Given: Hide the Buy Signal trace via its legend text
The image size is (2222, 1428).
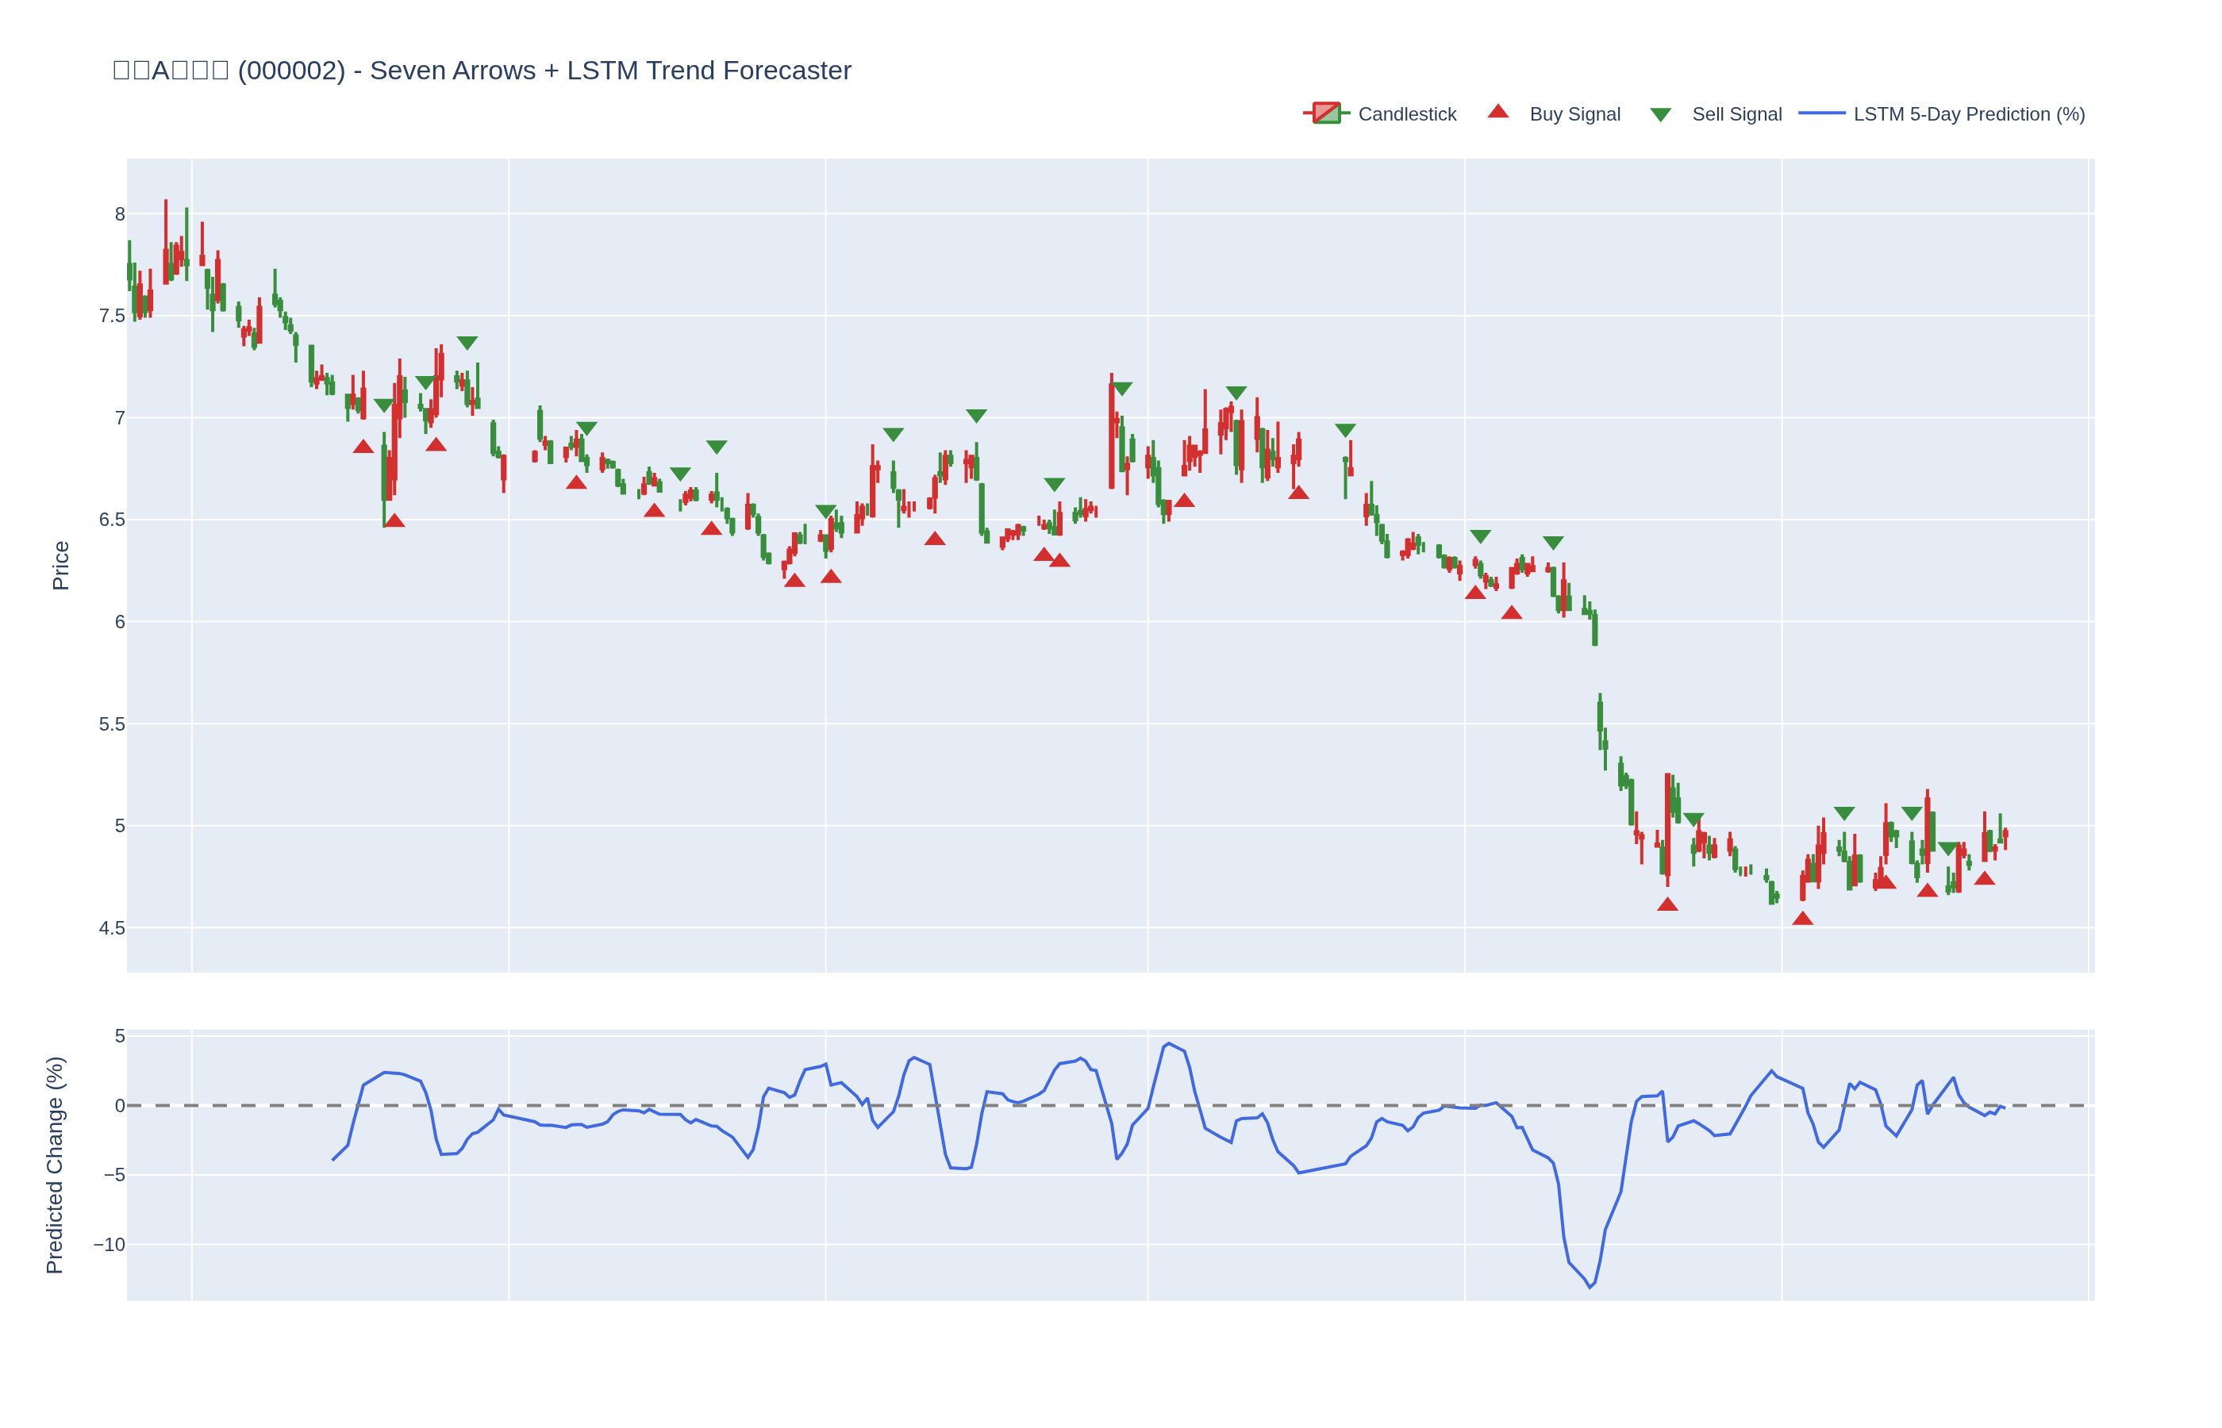Looking at the screenshot, I should tap(1574, 114).
